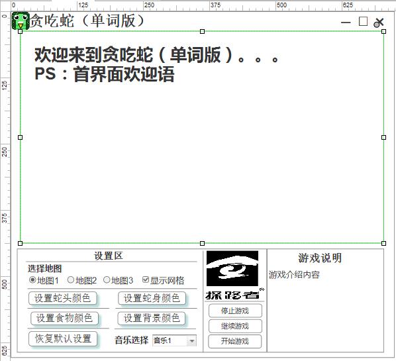Minimize the 贪吃蛇 window
The width and height of the screenshot is (396, 361).
(346, 23)
